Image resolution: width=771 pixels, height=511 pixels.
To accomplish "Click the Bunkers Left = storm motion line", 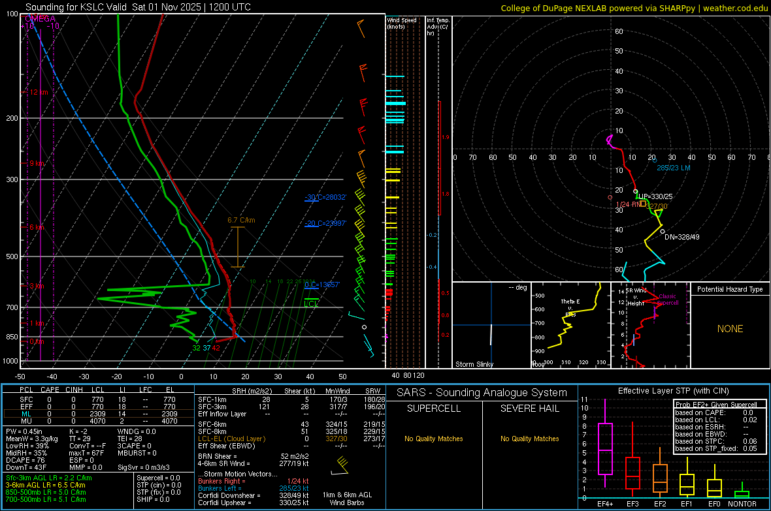I will pyautogui.click(x=254, y=488).
